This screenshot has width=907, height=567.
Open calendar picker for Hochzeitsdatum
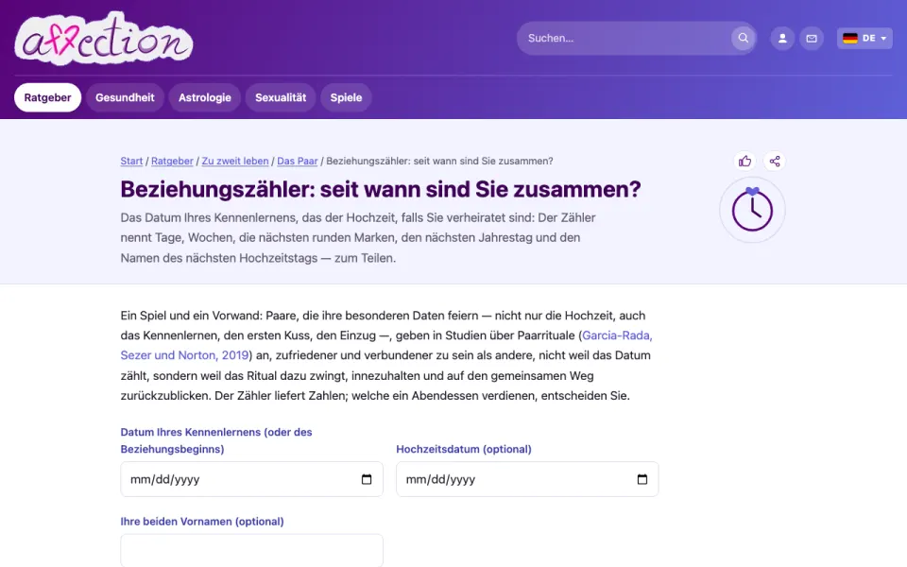(642, 479)
